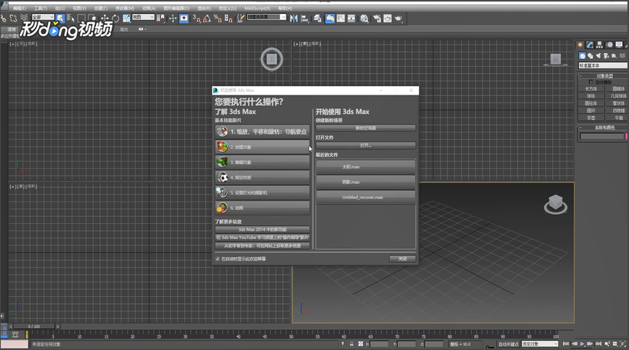Click the ViewCube in the perspective viewport
The image size is (629, 350).
coord(556,204)
